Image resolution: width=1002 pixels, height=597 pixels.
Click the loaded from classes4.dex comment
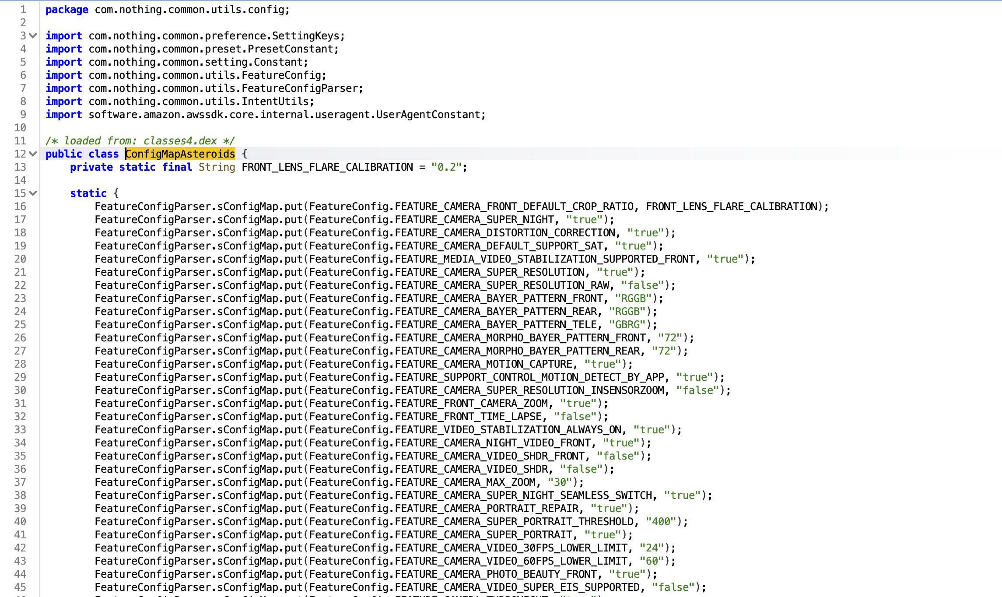click(x=140, y=140)
